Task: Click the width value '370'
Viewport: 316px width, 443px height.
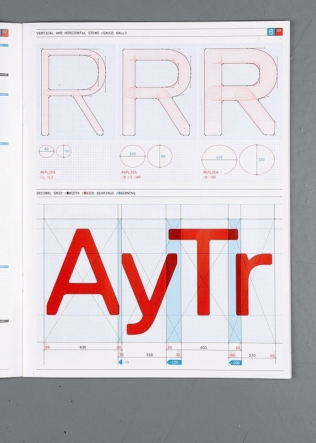Action: 252,356
